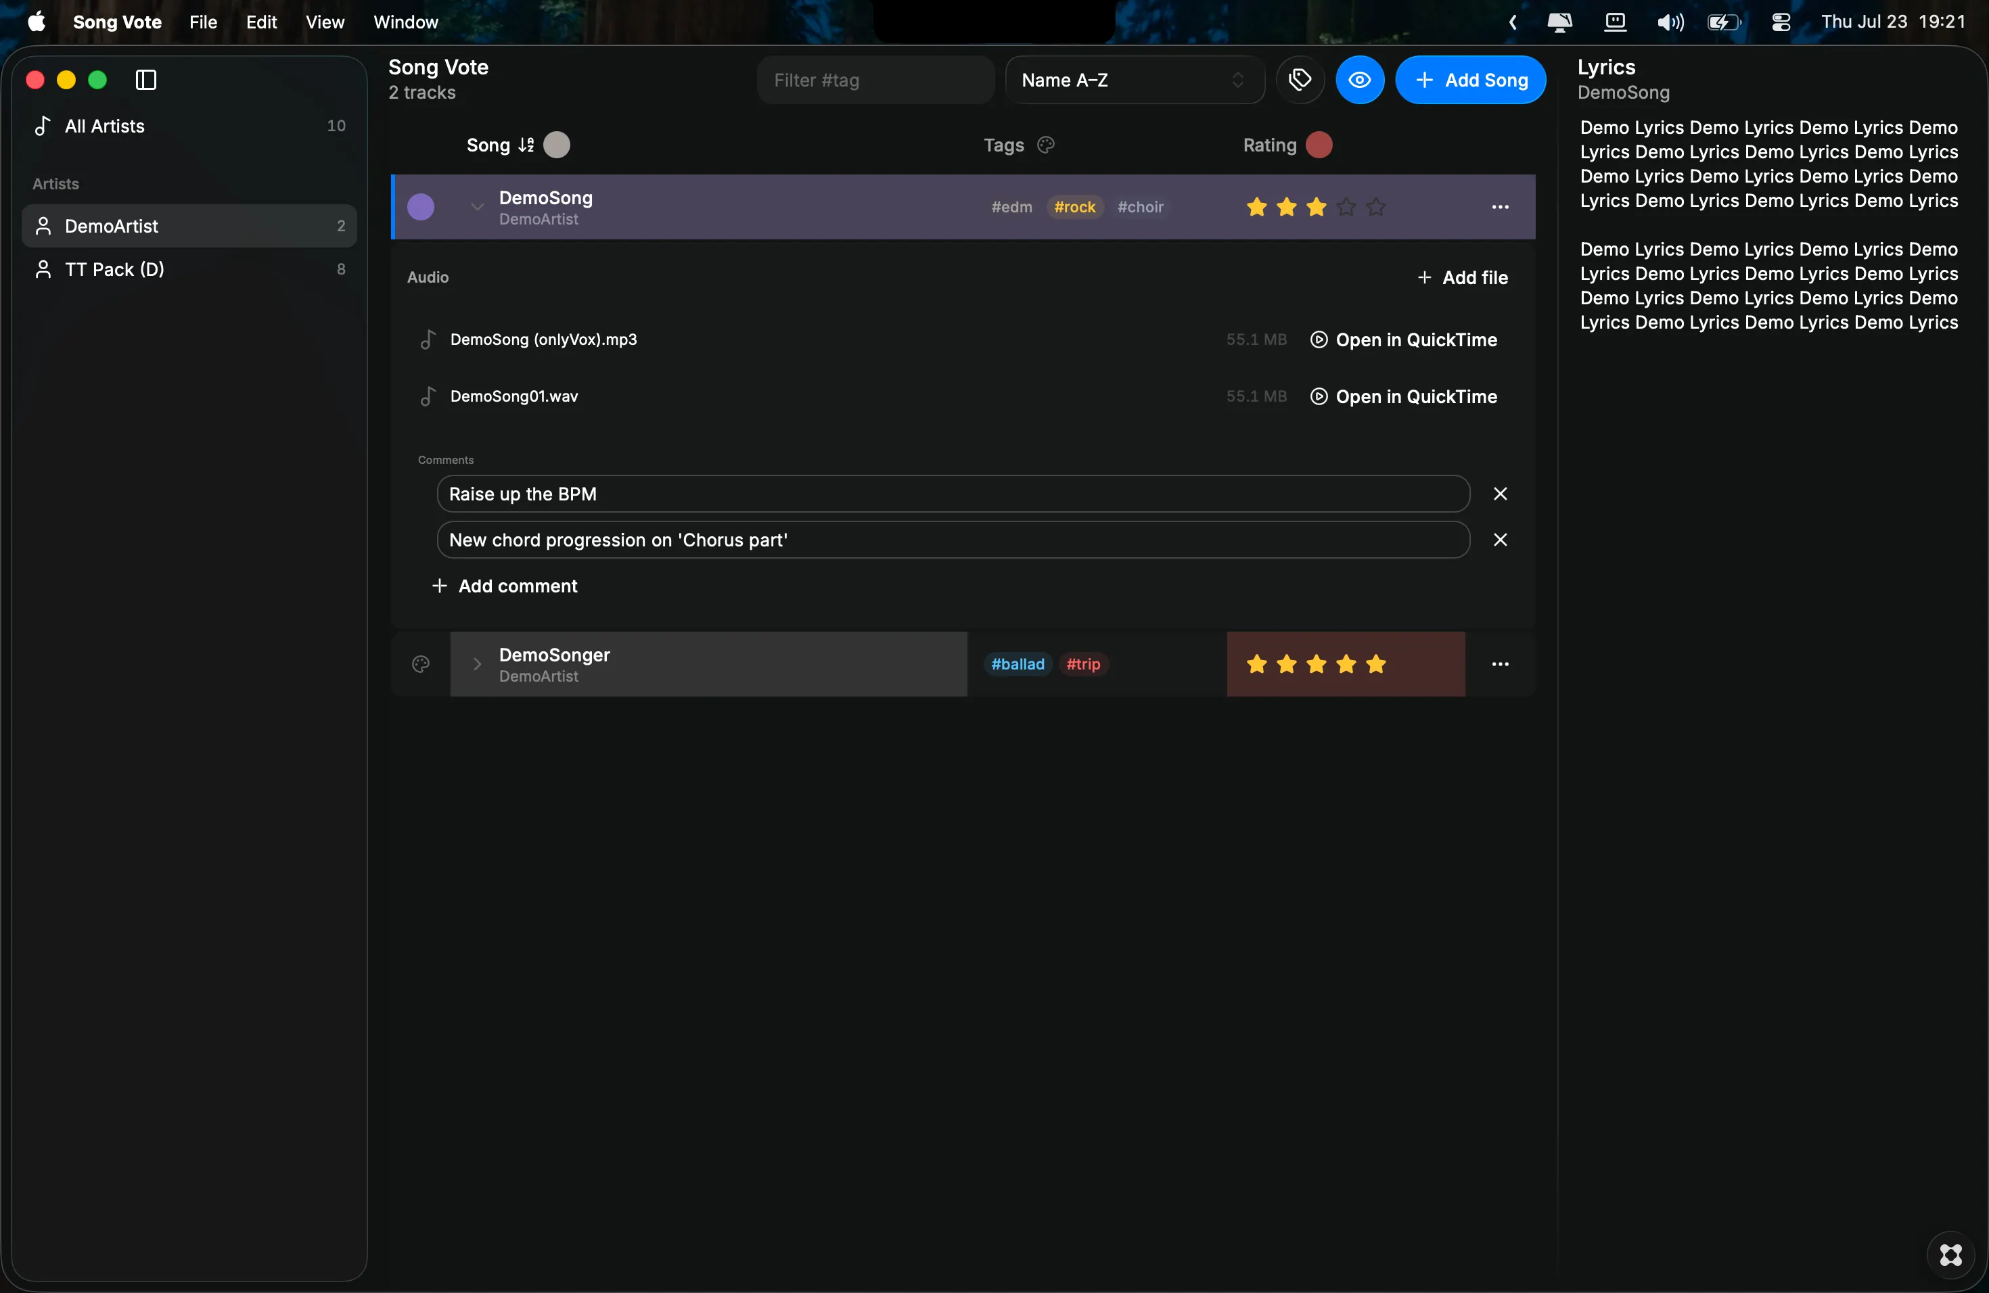Click the music note icon beside All Artists
This screenshot has width=1989, height=1293.
pyautogui.click(x=43, y=126)
